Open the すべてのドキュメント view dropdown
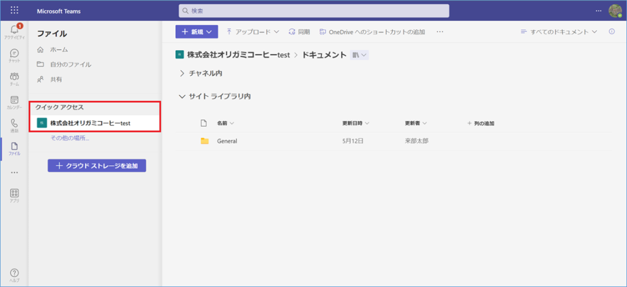Image resolution: width=627 pixels, height=287 pixels. (558, 32)
